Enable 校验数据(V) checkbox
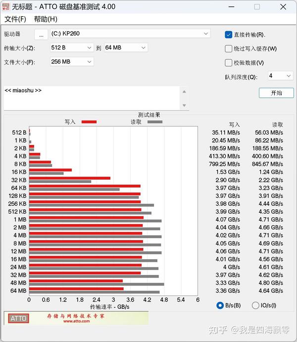 (x=228, y=63)
